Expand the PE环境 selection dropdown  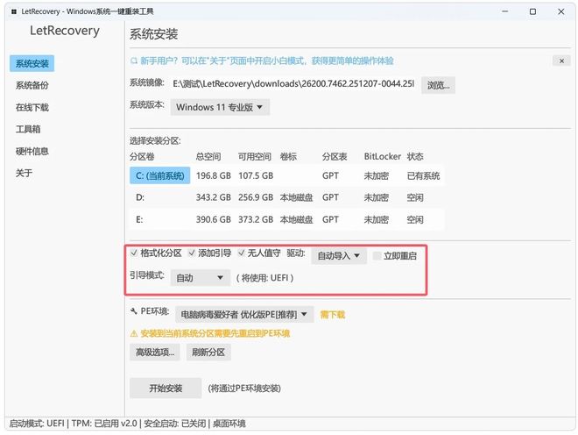(x=244, y=315)
